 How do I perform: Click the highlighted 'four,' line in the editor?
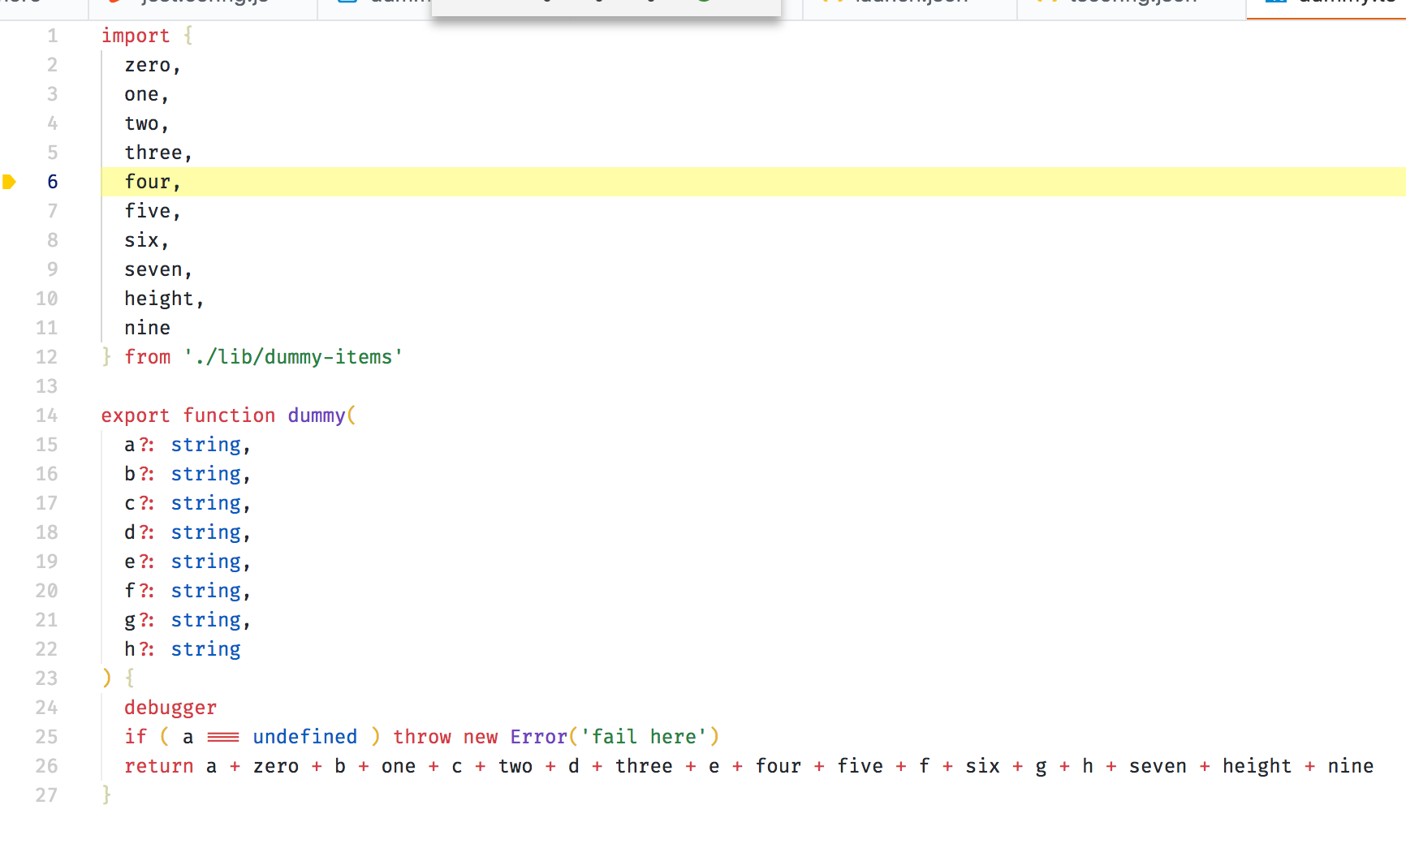pyautogui.click(x=151, y=182)
